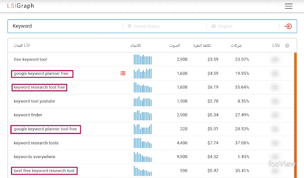Image resolution: width=304 pixels, height=178 pixels.
Task: Click the $4.32 CPC value
Action: [x=213, y=157]
